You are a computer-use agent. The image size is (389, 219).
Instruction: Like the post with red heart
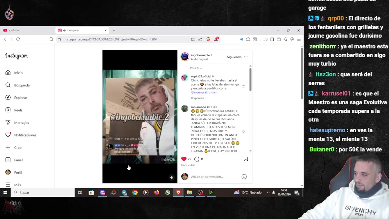[184, 159]
